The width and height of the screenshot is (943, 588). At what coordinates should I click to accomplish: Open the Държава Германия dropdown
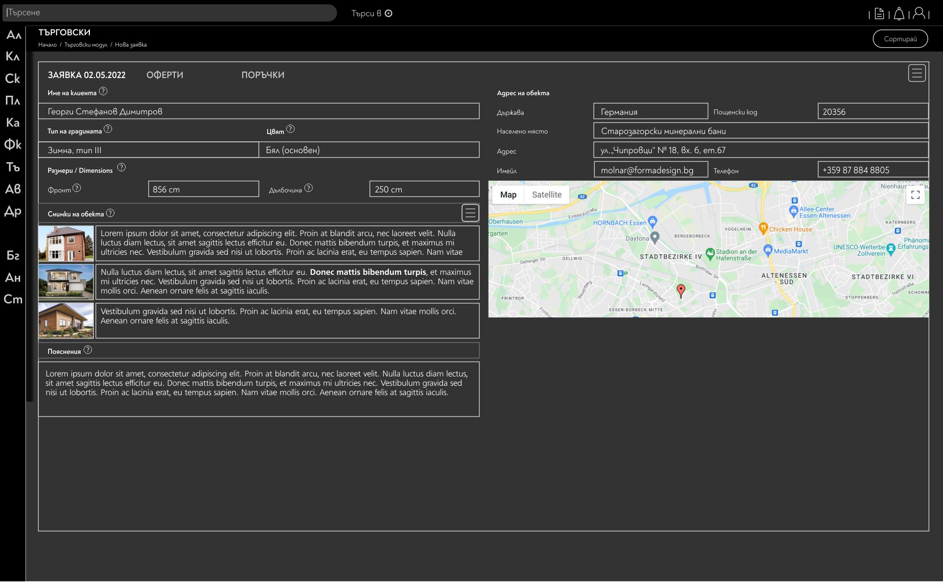point(650,112)
